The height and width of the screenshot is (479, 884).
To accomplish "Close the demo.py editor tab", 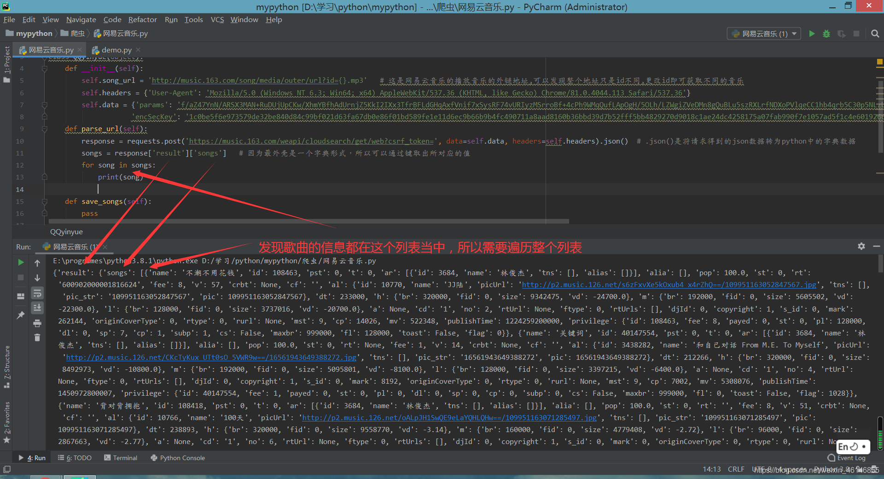I will tap(138, 50).
